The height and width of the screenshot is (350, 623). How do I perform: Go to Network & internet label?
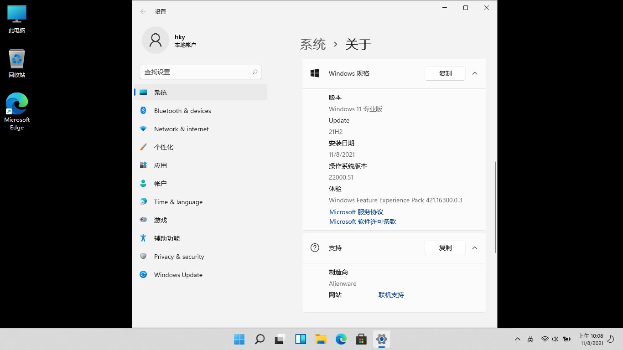[x=182, y=129]
